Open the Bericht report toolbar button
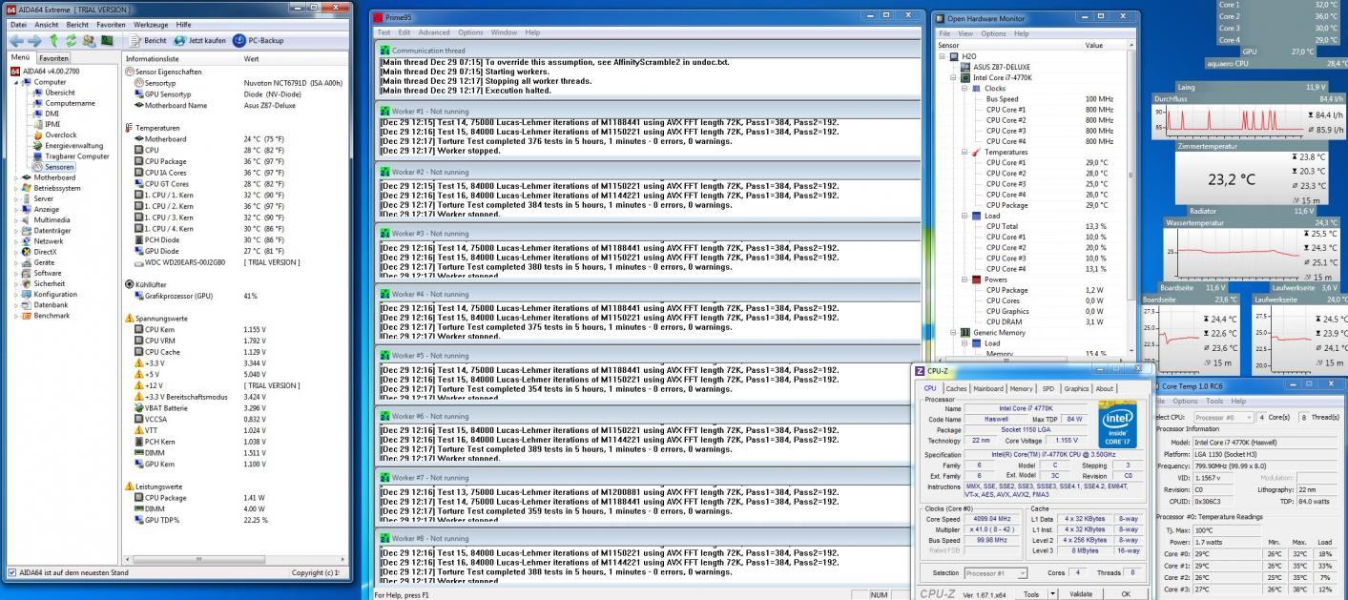The width and height of the screenshot is (1348, 600). click(x=147, y=41)
